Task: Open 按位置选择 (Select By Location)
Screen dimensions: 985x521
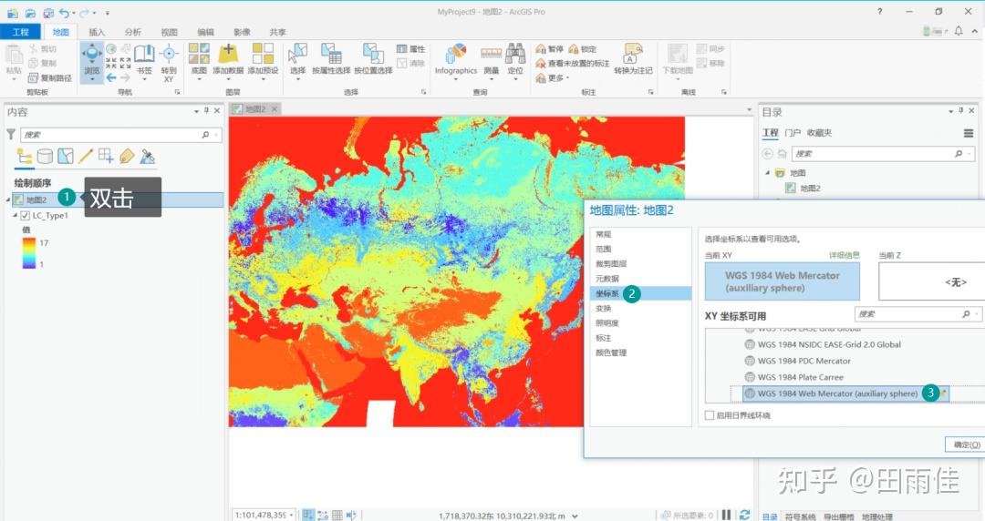Action: click(x=373, y=59)
